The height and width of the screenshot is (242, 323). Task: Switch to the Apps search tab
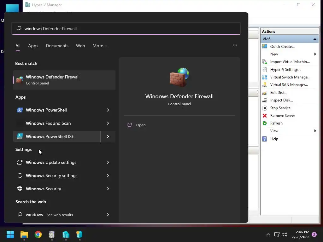33,46
